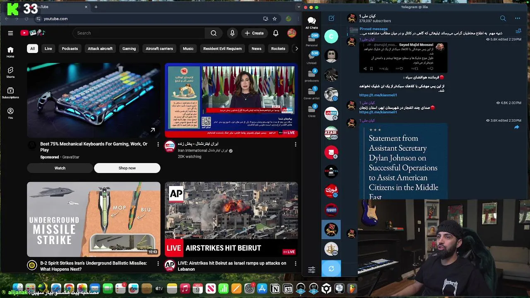
Task: Compose a new Telegram message
Action: point(331,18)
